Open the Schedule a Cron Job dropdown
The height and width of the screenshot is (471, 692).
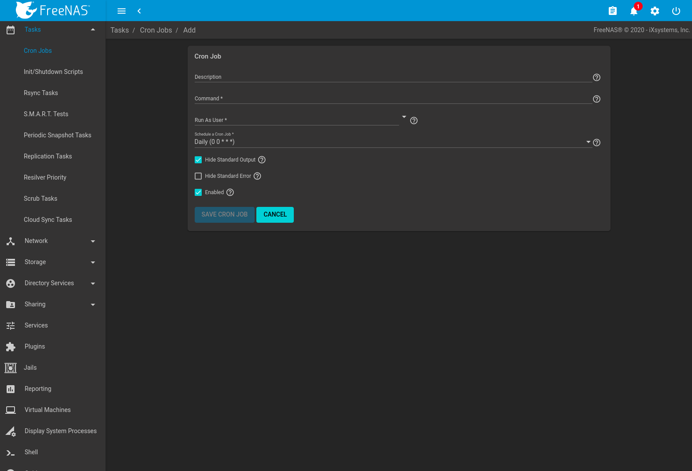tap(392, 142)
